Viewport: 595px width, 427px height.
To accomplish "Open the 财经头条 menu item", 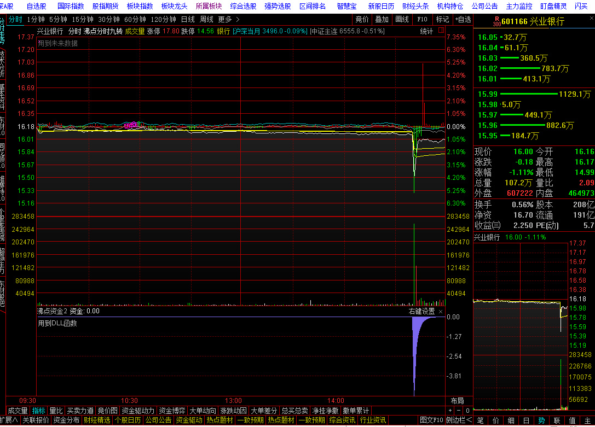I will tap(415, 6).
